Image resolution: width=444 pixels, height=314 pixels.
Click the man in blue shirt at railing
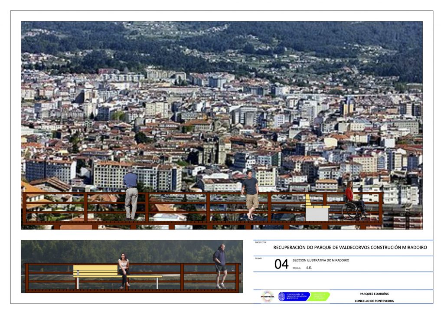point(131,194)
